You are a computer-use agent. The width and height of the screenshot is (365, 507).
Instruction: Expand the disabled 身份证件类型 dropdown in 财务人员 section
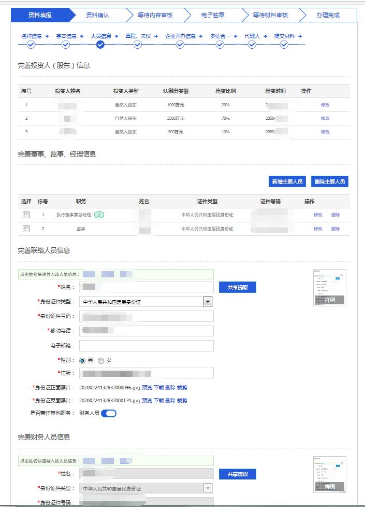pos(208,488)
